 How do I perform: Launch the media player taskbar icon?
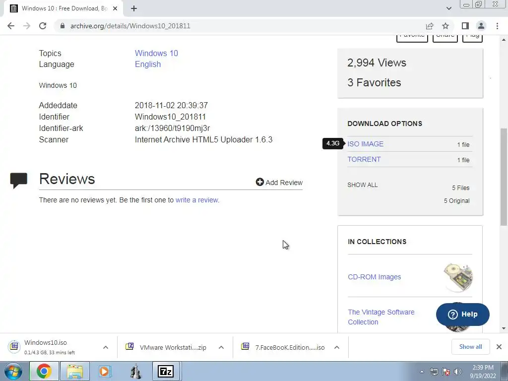click(105, 371)
